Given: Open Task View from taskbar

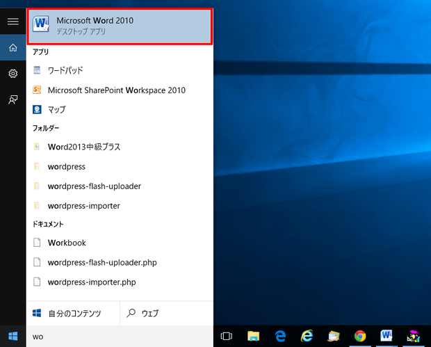Looking at the screenshot, I should pyautogui.click(x=227, y=336).
